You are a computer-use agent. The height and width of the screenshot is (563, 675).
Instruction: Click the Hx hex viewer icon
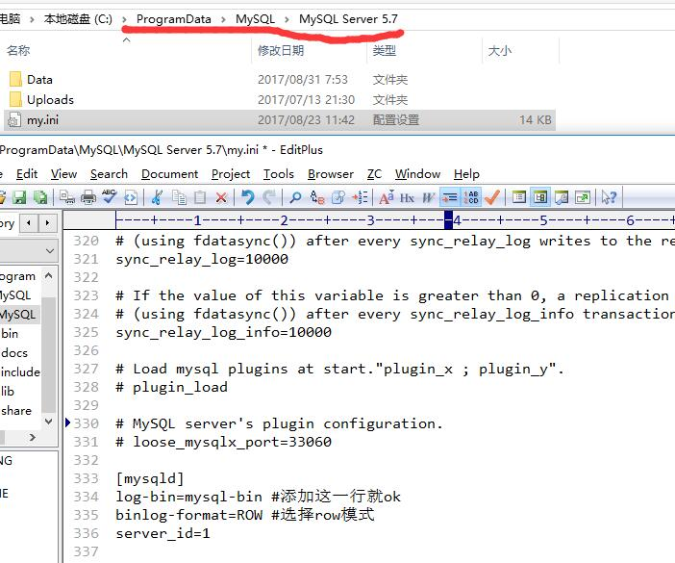click(x=408, y=197)
